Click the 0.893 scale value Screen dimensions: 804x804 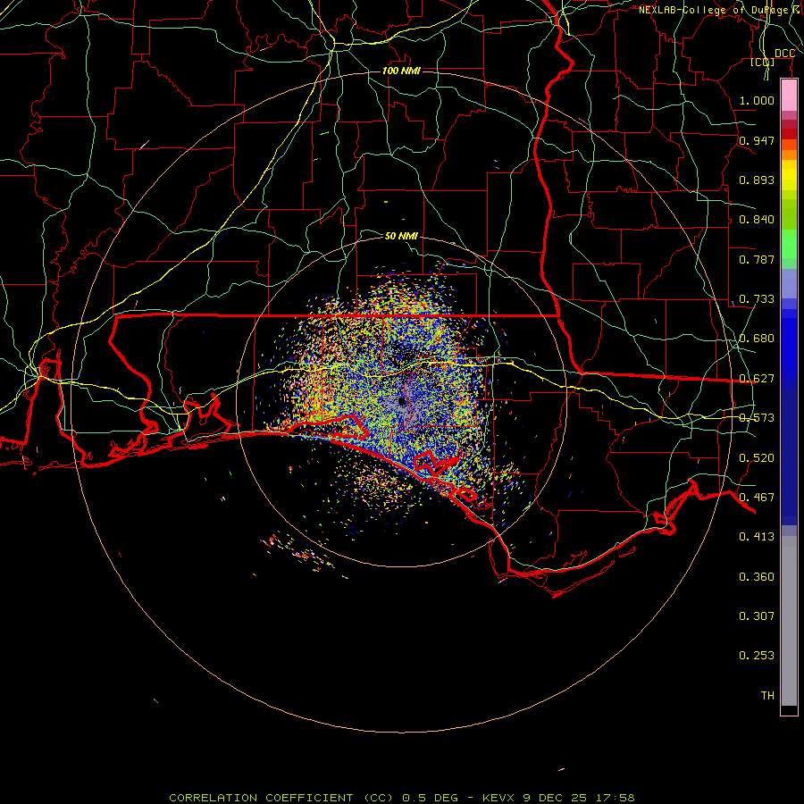pyautogui.click(x=757, y=180)
